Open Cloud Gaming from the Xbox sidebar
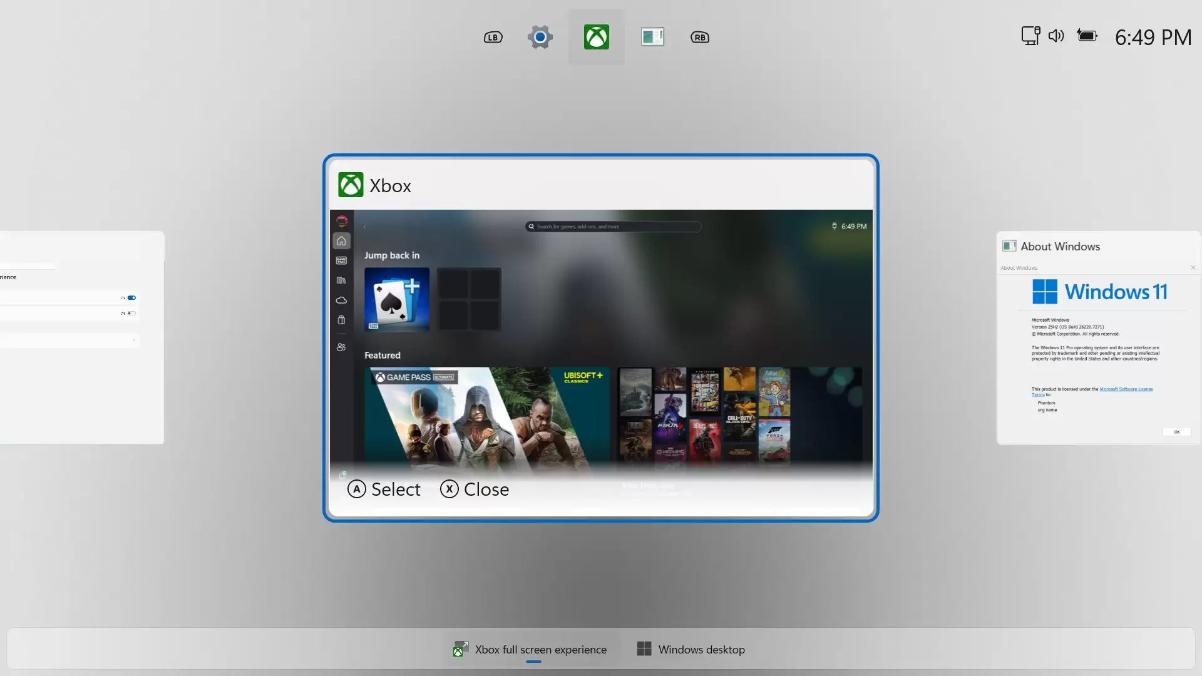 click(x=341, y=300)
